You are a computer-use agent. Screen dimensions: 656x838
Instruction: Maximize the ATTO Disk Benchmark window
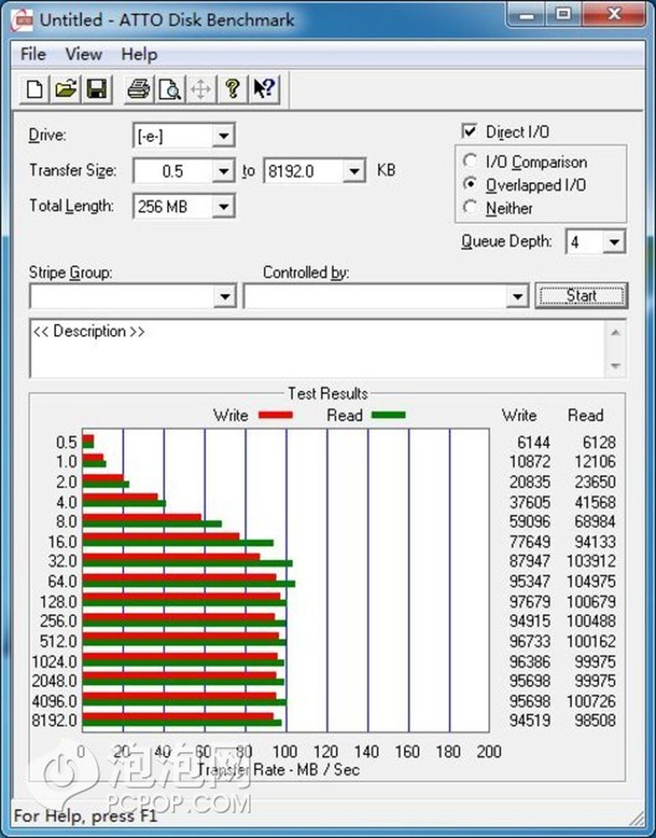[563, 14]
